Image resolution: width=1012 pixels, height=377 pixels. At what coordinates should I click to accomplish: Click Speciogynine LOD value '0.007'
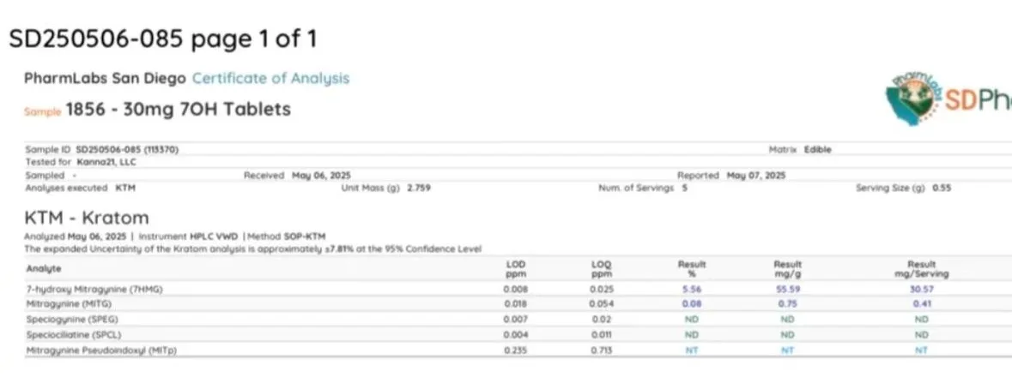point(516,319)
